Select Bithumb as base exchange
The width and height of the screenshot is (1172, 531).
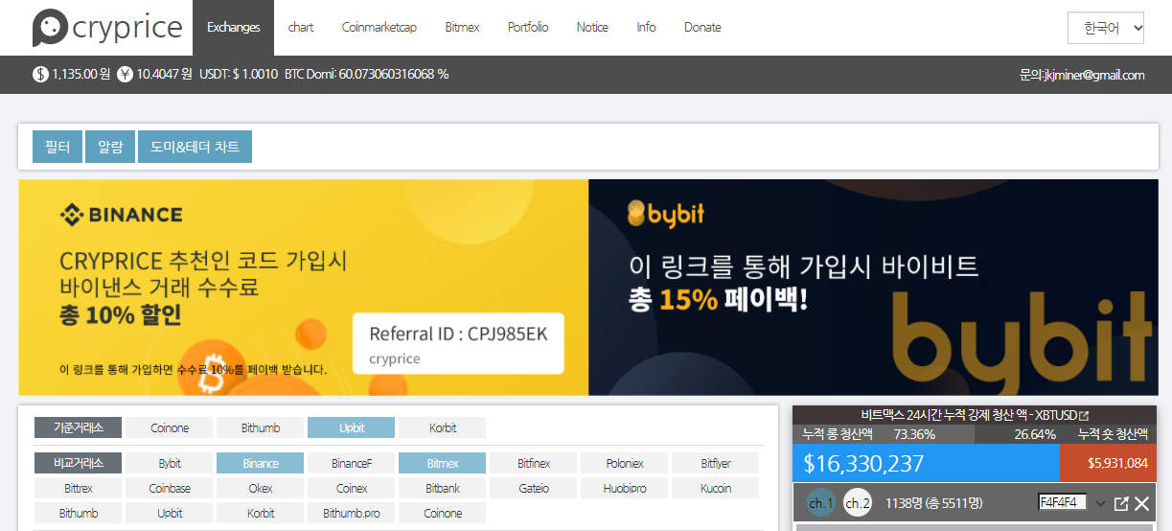coord(261,427)
